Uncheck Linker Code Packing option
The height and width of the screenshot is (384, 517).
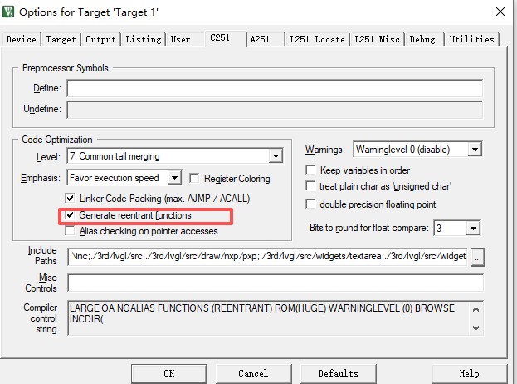tap(71, 199)
